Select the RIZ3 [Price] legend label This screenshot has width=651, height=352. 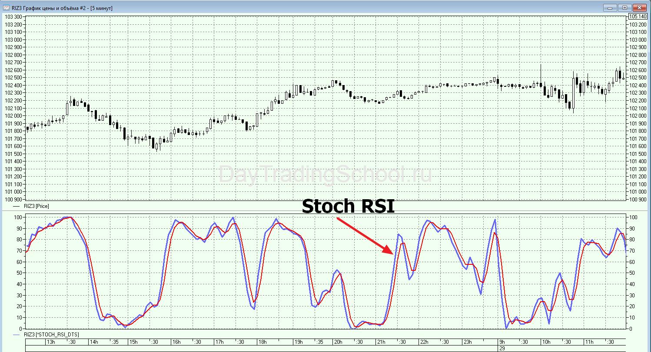point(36,207)
